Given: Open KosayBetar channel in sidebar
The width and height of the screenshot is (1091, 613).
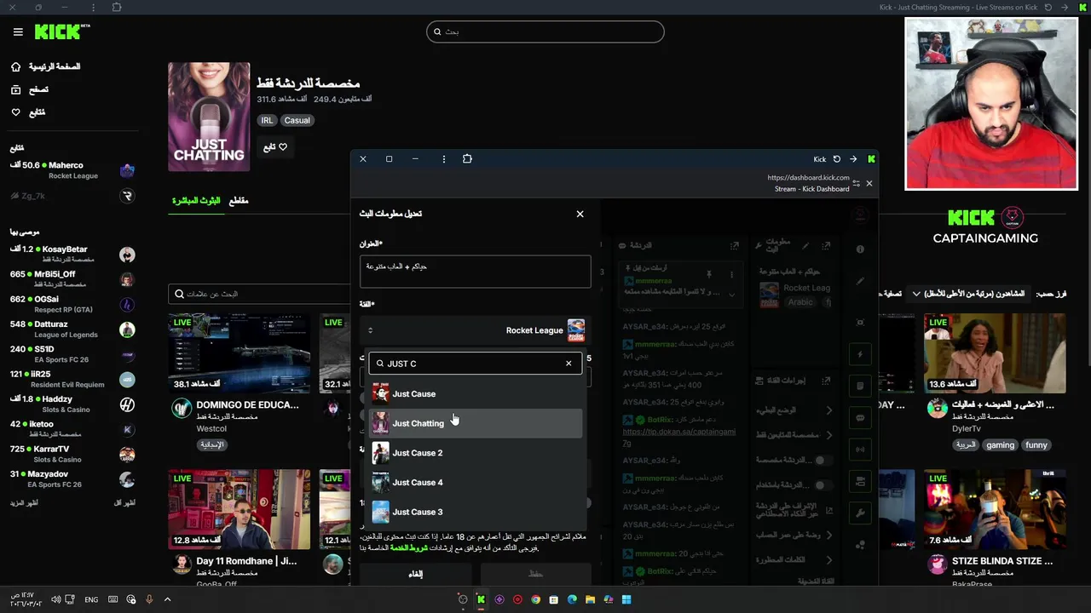Looking at the screenshot, I should coord(72,254).
